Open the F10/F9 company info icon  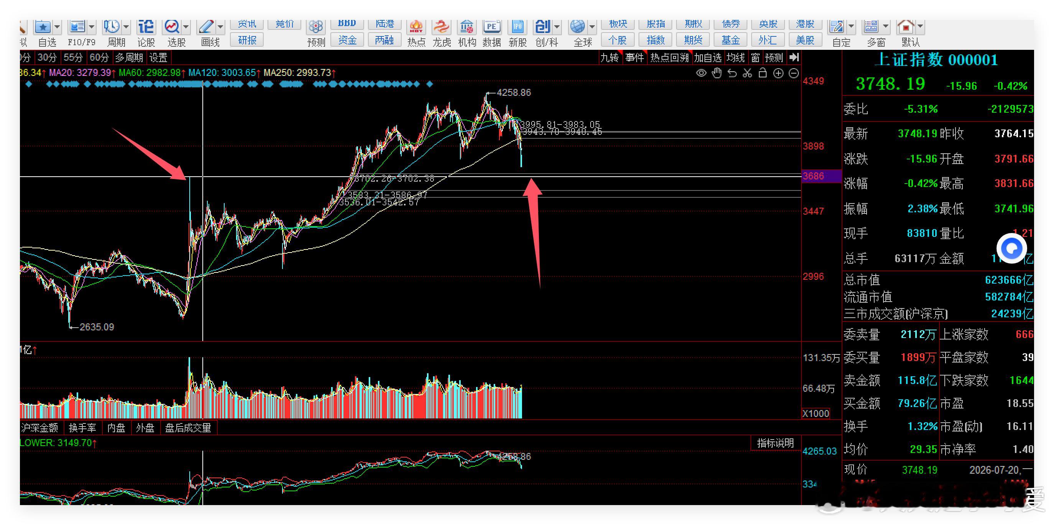[77, 28]
